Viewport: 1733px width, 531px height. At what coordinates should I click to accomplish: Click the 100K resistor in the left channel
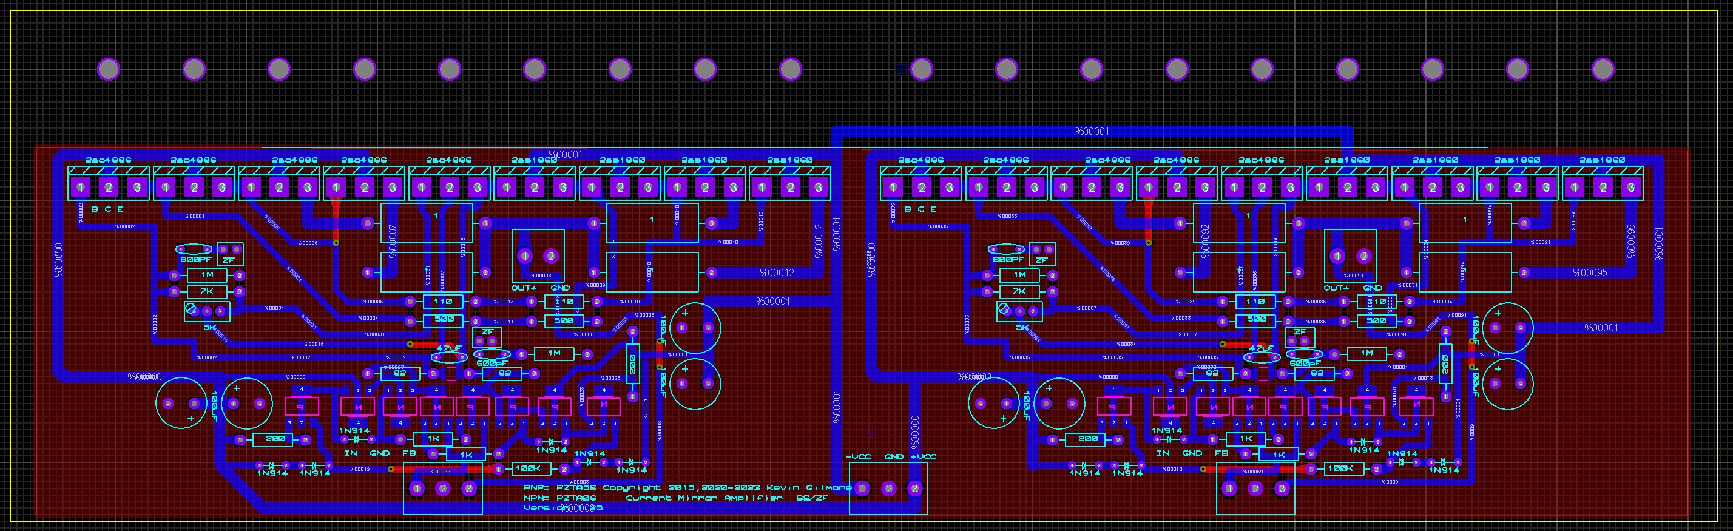coord(527,468)
